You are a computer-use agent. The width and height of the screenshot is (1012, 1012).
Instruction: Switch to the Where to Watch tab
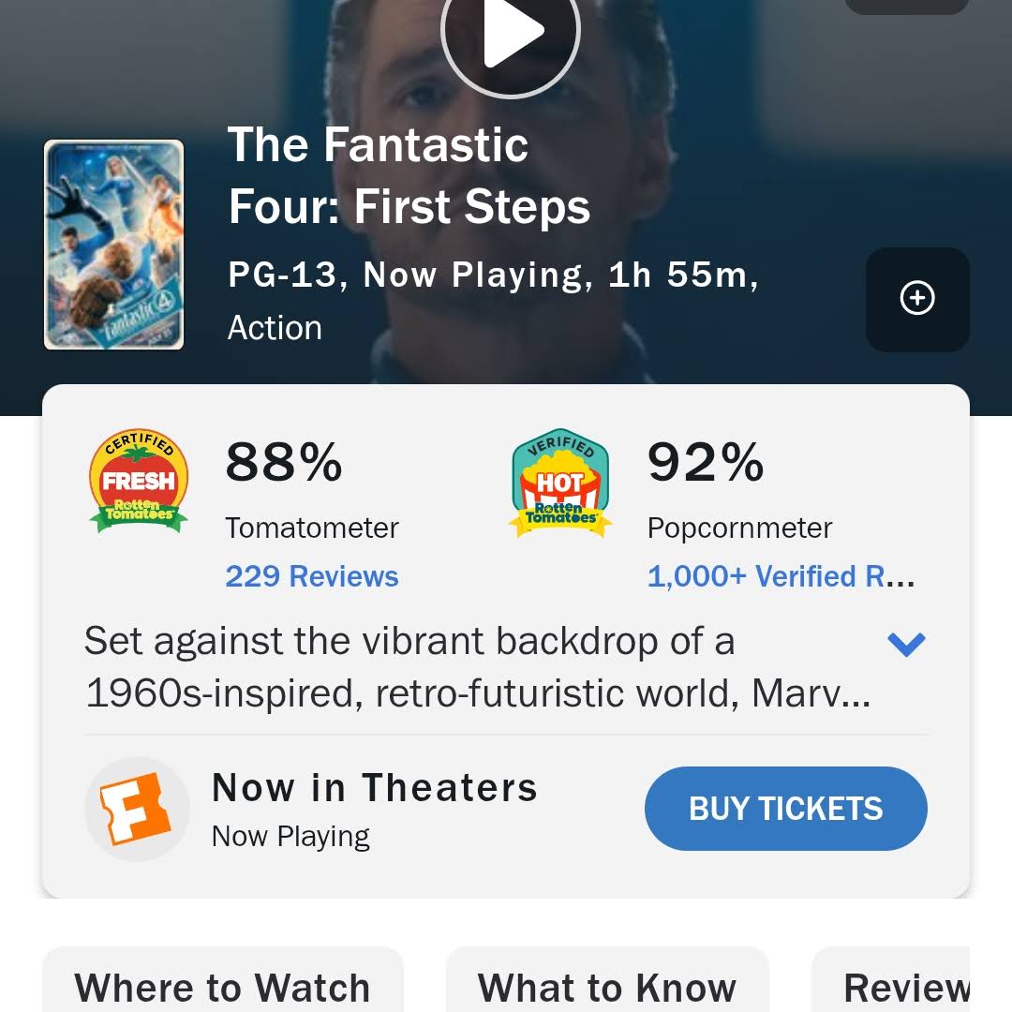pos(223,987)
